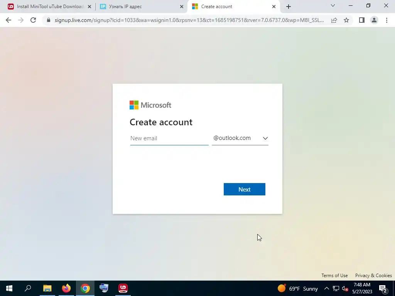The height and width of the screenshot is (296, 395).
Task: Open the notification center icon
Action: tap(383, 288)
